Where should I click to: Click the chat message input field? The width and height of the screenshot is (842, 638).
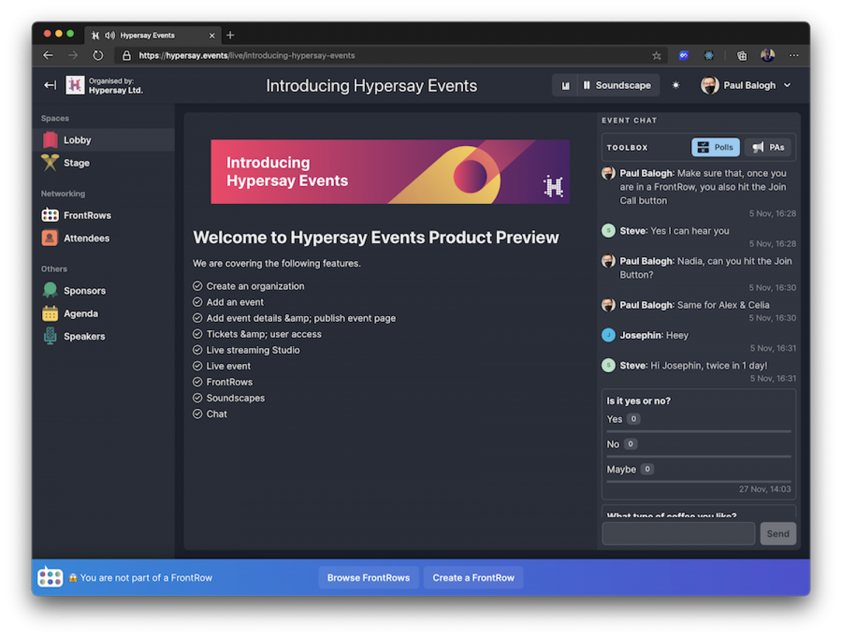pyautogui.click(x=678, y=534)
